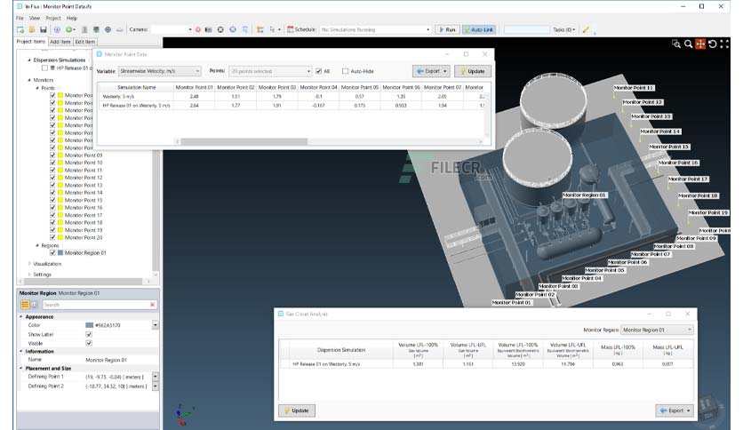The width and height of the screenshot is (743, 430).
Task: Click the viewport magnifier zoom icon
Action: pyautogui.click(x=688, y=44)
